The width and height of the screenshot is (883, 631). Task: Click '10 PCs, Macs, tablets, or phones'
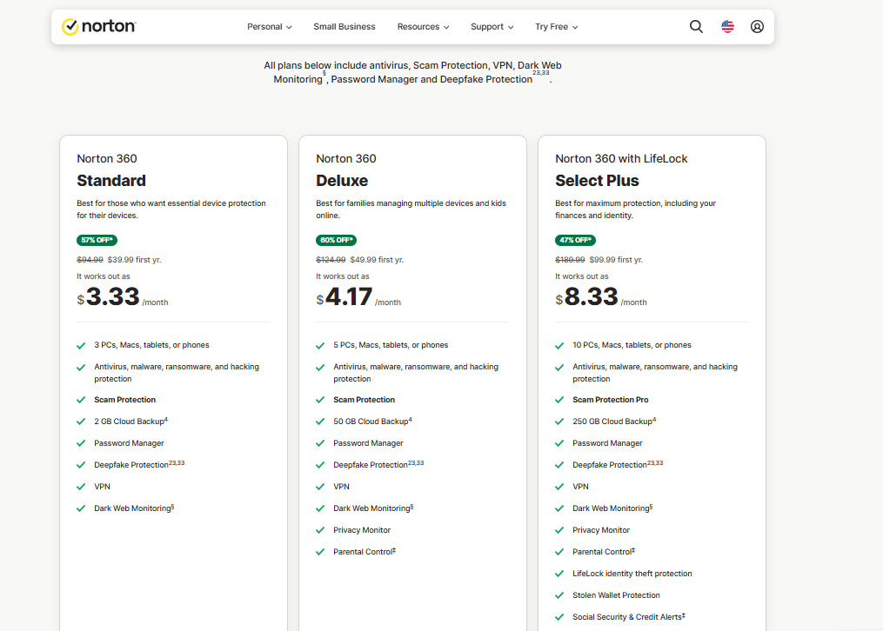pyautogui.click(x=632, y=345)
